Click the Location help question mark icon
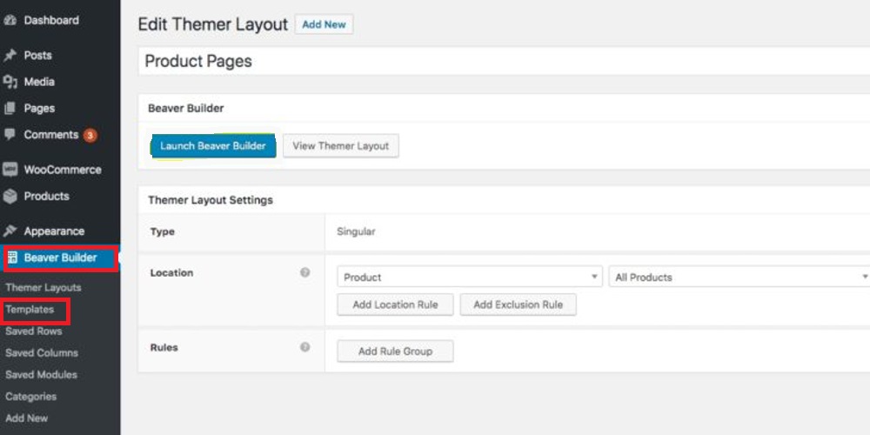Image resolution: width=870 pixels, height=435 pixels. coord(304,272)
